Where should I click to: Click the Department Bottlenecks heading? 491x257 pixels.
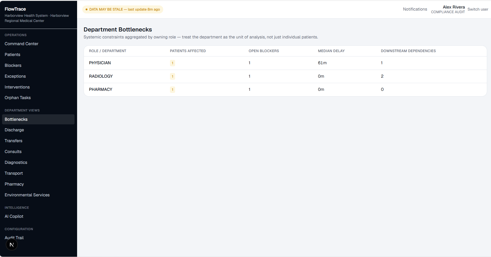coord(118,30)
